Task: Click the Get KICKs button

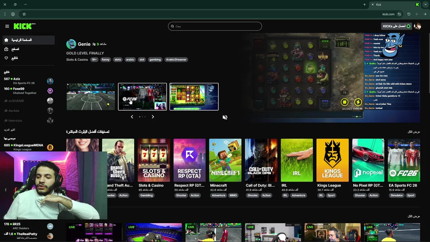Action: click(396, 26)
